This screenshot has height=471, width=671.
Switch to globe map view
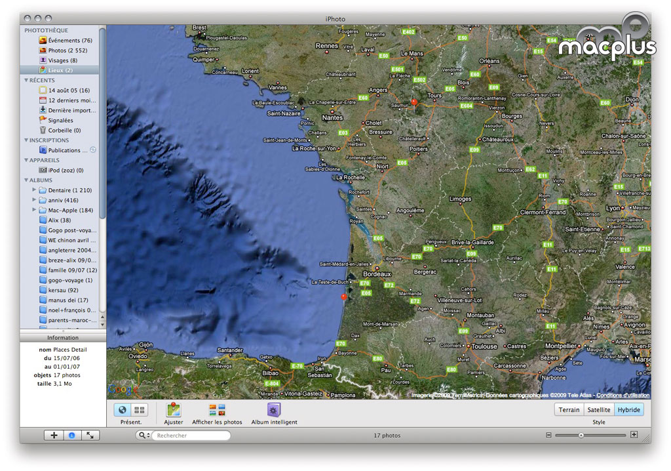(x=123, y=410)
